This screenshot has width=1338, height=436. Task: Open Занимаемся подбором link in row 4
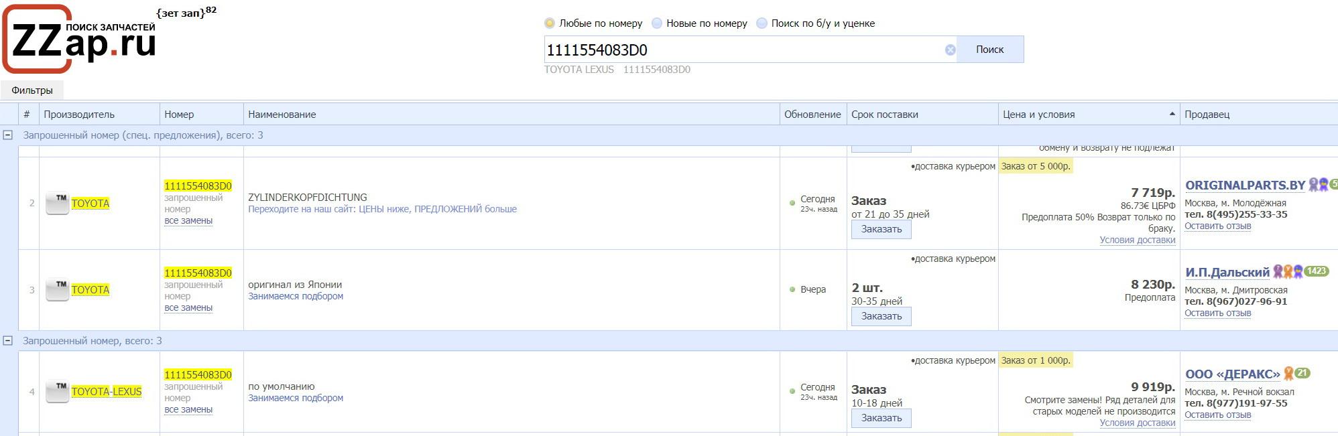pos(296,398)
